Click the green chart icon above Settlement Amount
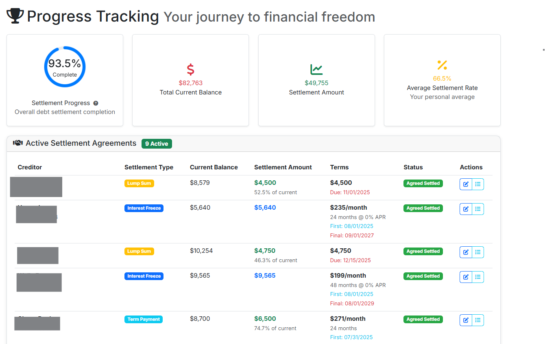Viewport: 545px width, 344px height. click(316, 70)
